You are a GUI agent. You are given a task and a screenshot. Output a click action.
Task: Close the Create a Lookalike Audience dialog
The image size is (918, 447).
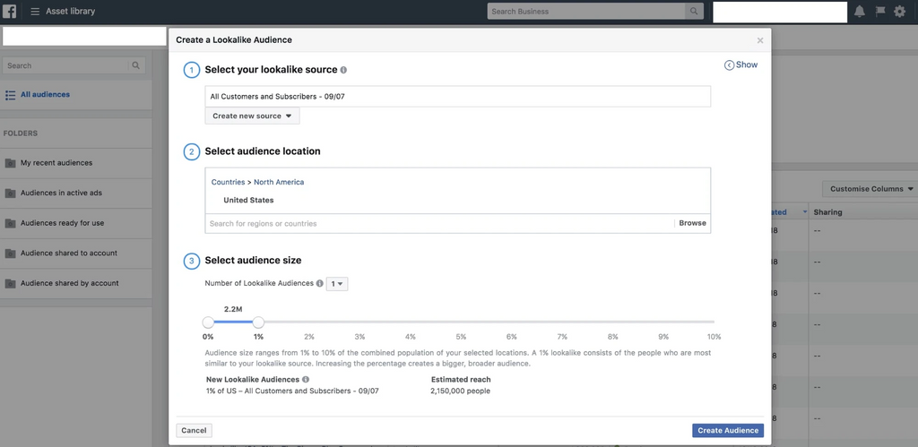[760, 40]
